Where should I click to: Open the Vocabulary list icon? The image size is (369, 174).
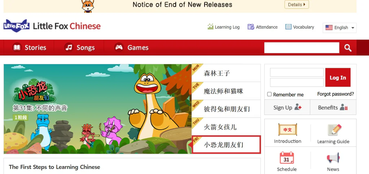pos(288,27)
